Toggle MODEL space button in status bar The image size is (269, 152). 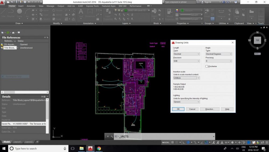point(166,142)
